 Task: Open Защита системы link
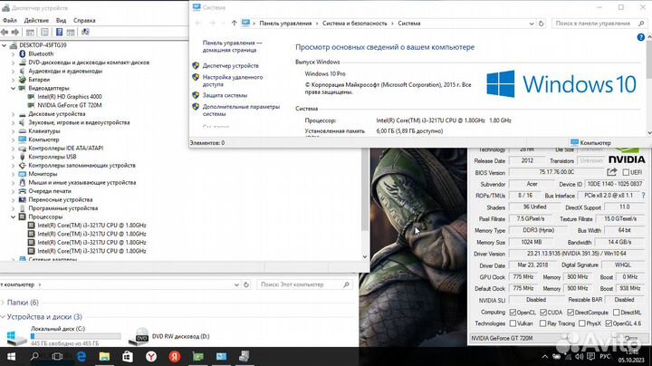click(225, 95)
